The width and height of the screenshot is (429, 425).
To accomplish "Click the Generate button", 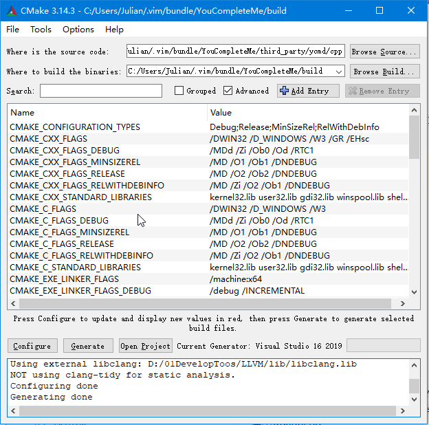I will tap(88, 346).
